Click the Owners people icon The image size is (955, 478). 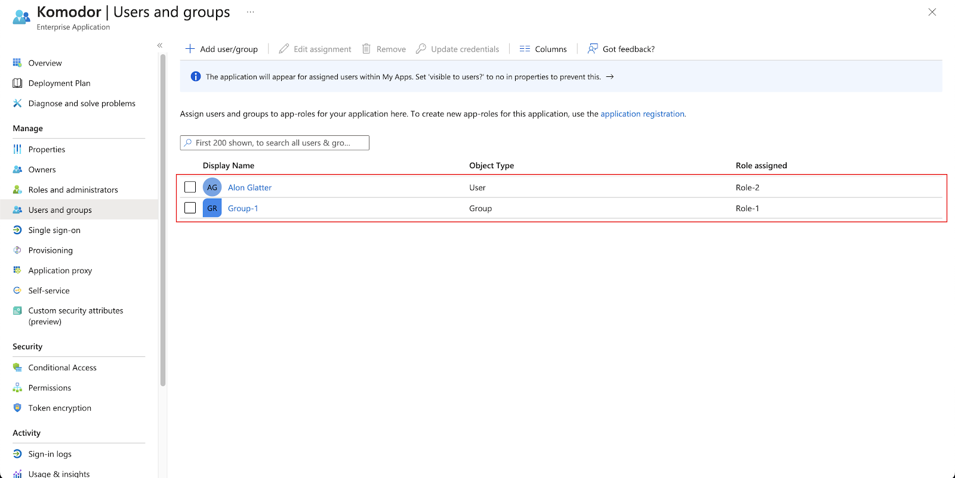coord(17,169)
